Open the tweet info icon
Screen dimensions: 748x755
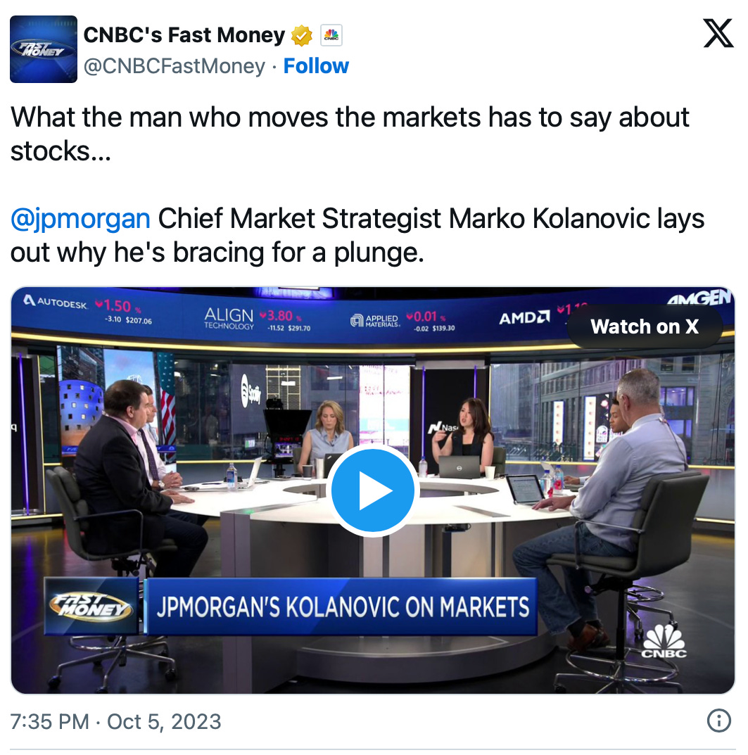click(x=718, y=721)
